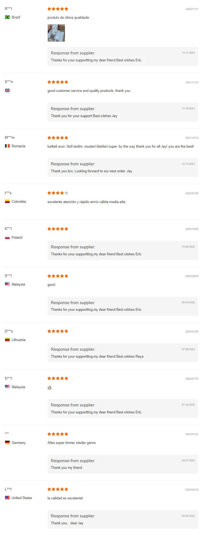
Task: Click the five-star rating on Germany review
Action: [58, 434]
